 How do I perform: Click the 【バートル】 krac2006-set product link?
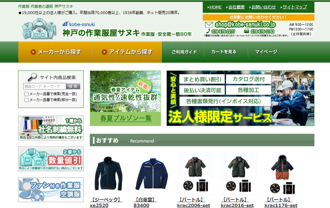[x=194, y=202]
